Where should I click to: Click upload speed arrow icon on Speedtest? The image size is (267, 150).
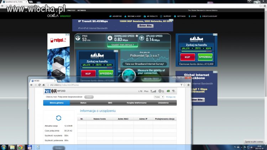(x=142, y=38)
